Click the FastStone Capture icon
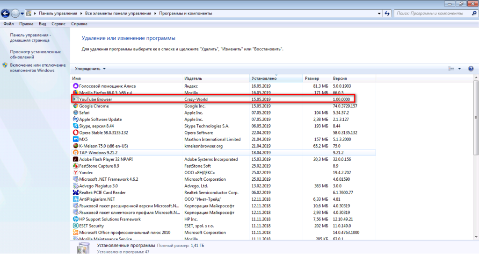 [75, 166]
